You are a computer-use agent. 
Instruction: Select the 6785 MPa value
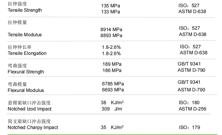pyautogui.click(x=113, y=84)
